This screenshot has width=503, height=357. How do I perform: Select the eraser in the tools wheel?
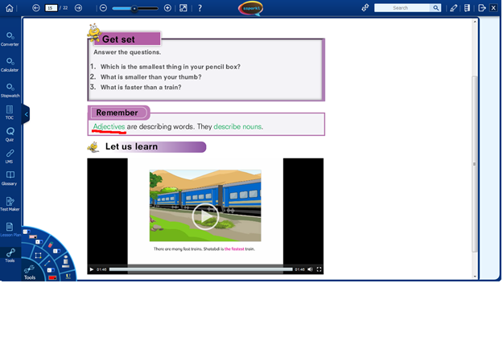tap(51, 244)
